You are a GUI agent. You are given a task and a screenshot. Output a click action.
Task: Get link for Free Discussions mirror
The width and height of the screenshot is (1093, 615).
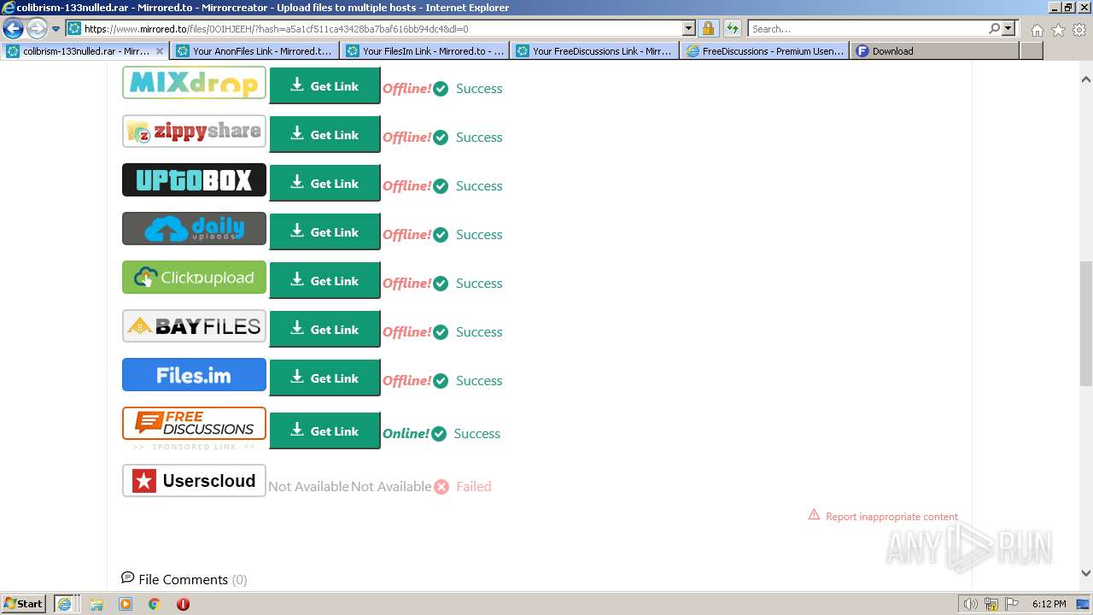tap(324, 431)
